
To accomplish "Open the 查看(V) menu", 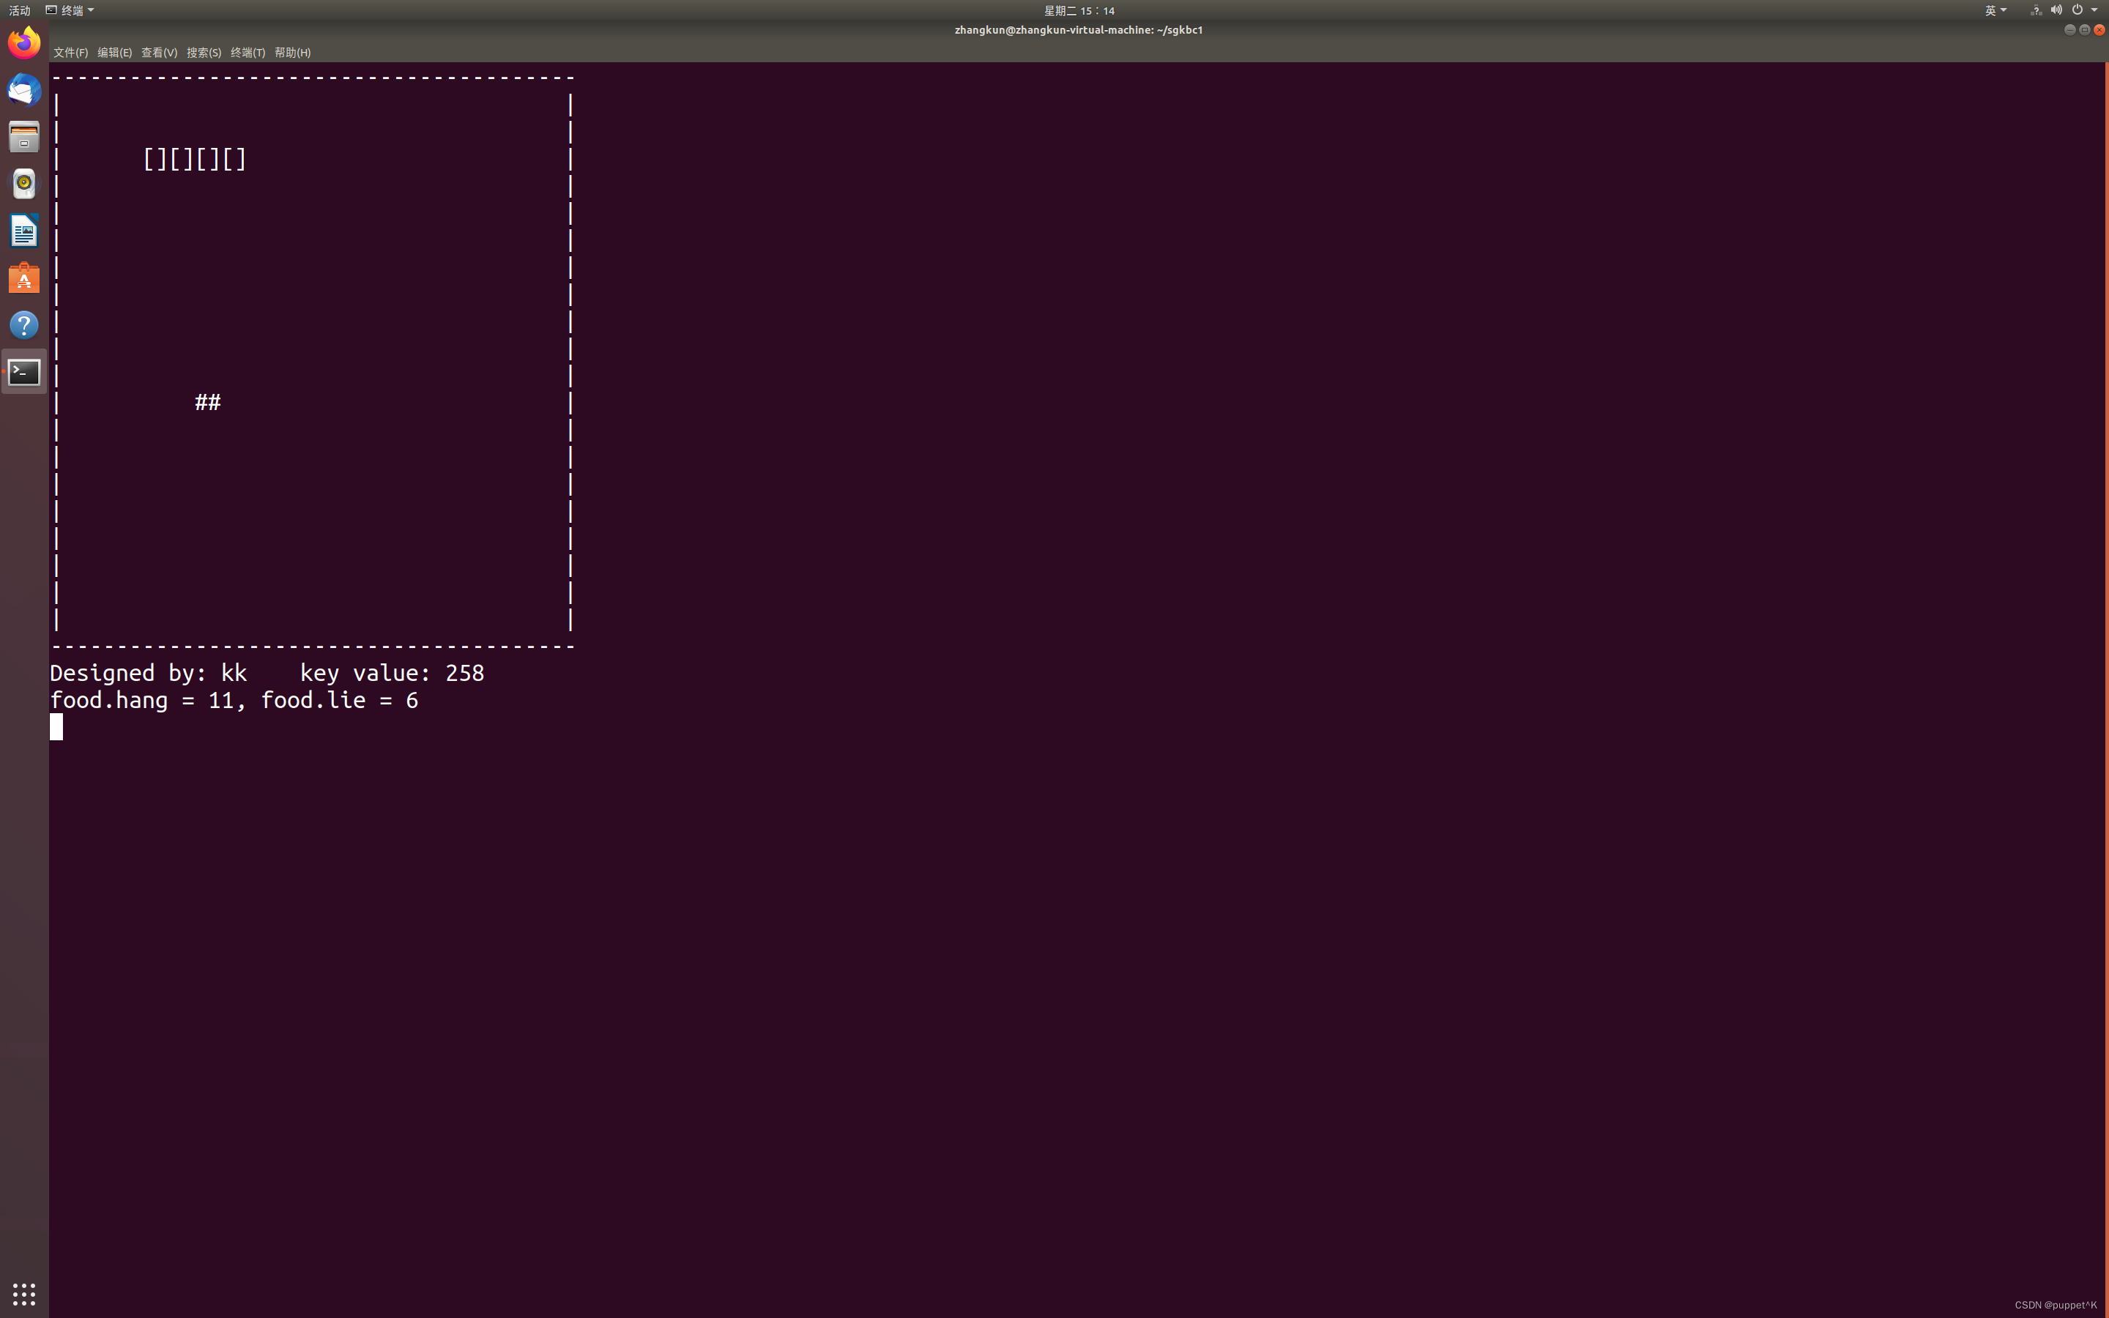I will (x=159, y=52).
